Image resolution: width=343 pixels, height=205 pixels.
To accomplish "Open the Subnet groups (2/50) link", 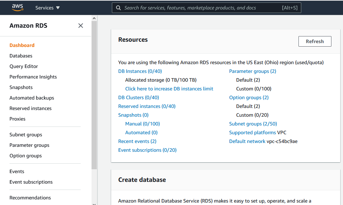I will pos(253,124).
